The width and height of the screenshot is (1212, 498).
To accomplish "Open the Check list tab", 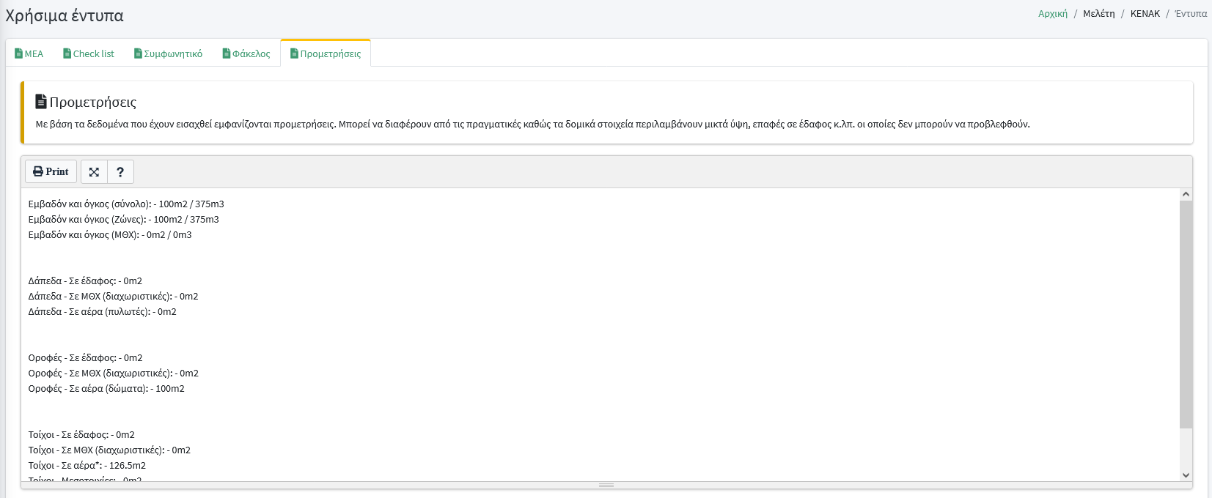I will [x=89, y=53].
